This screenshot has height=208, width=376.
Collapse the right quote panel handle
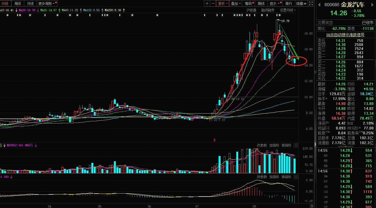click(x=315, y=144)
